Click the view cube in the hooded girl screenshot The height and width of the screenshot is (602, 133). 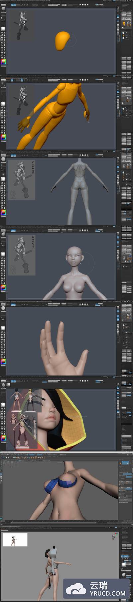coord(3,385)
